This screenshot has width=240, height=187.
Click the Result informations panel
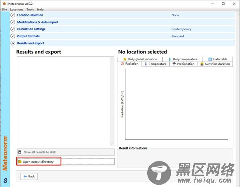pos(175,158)
